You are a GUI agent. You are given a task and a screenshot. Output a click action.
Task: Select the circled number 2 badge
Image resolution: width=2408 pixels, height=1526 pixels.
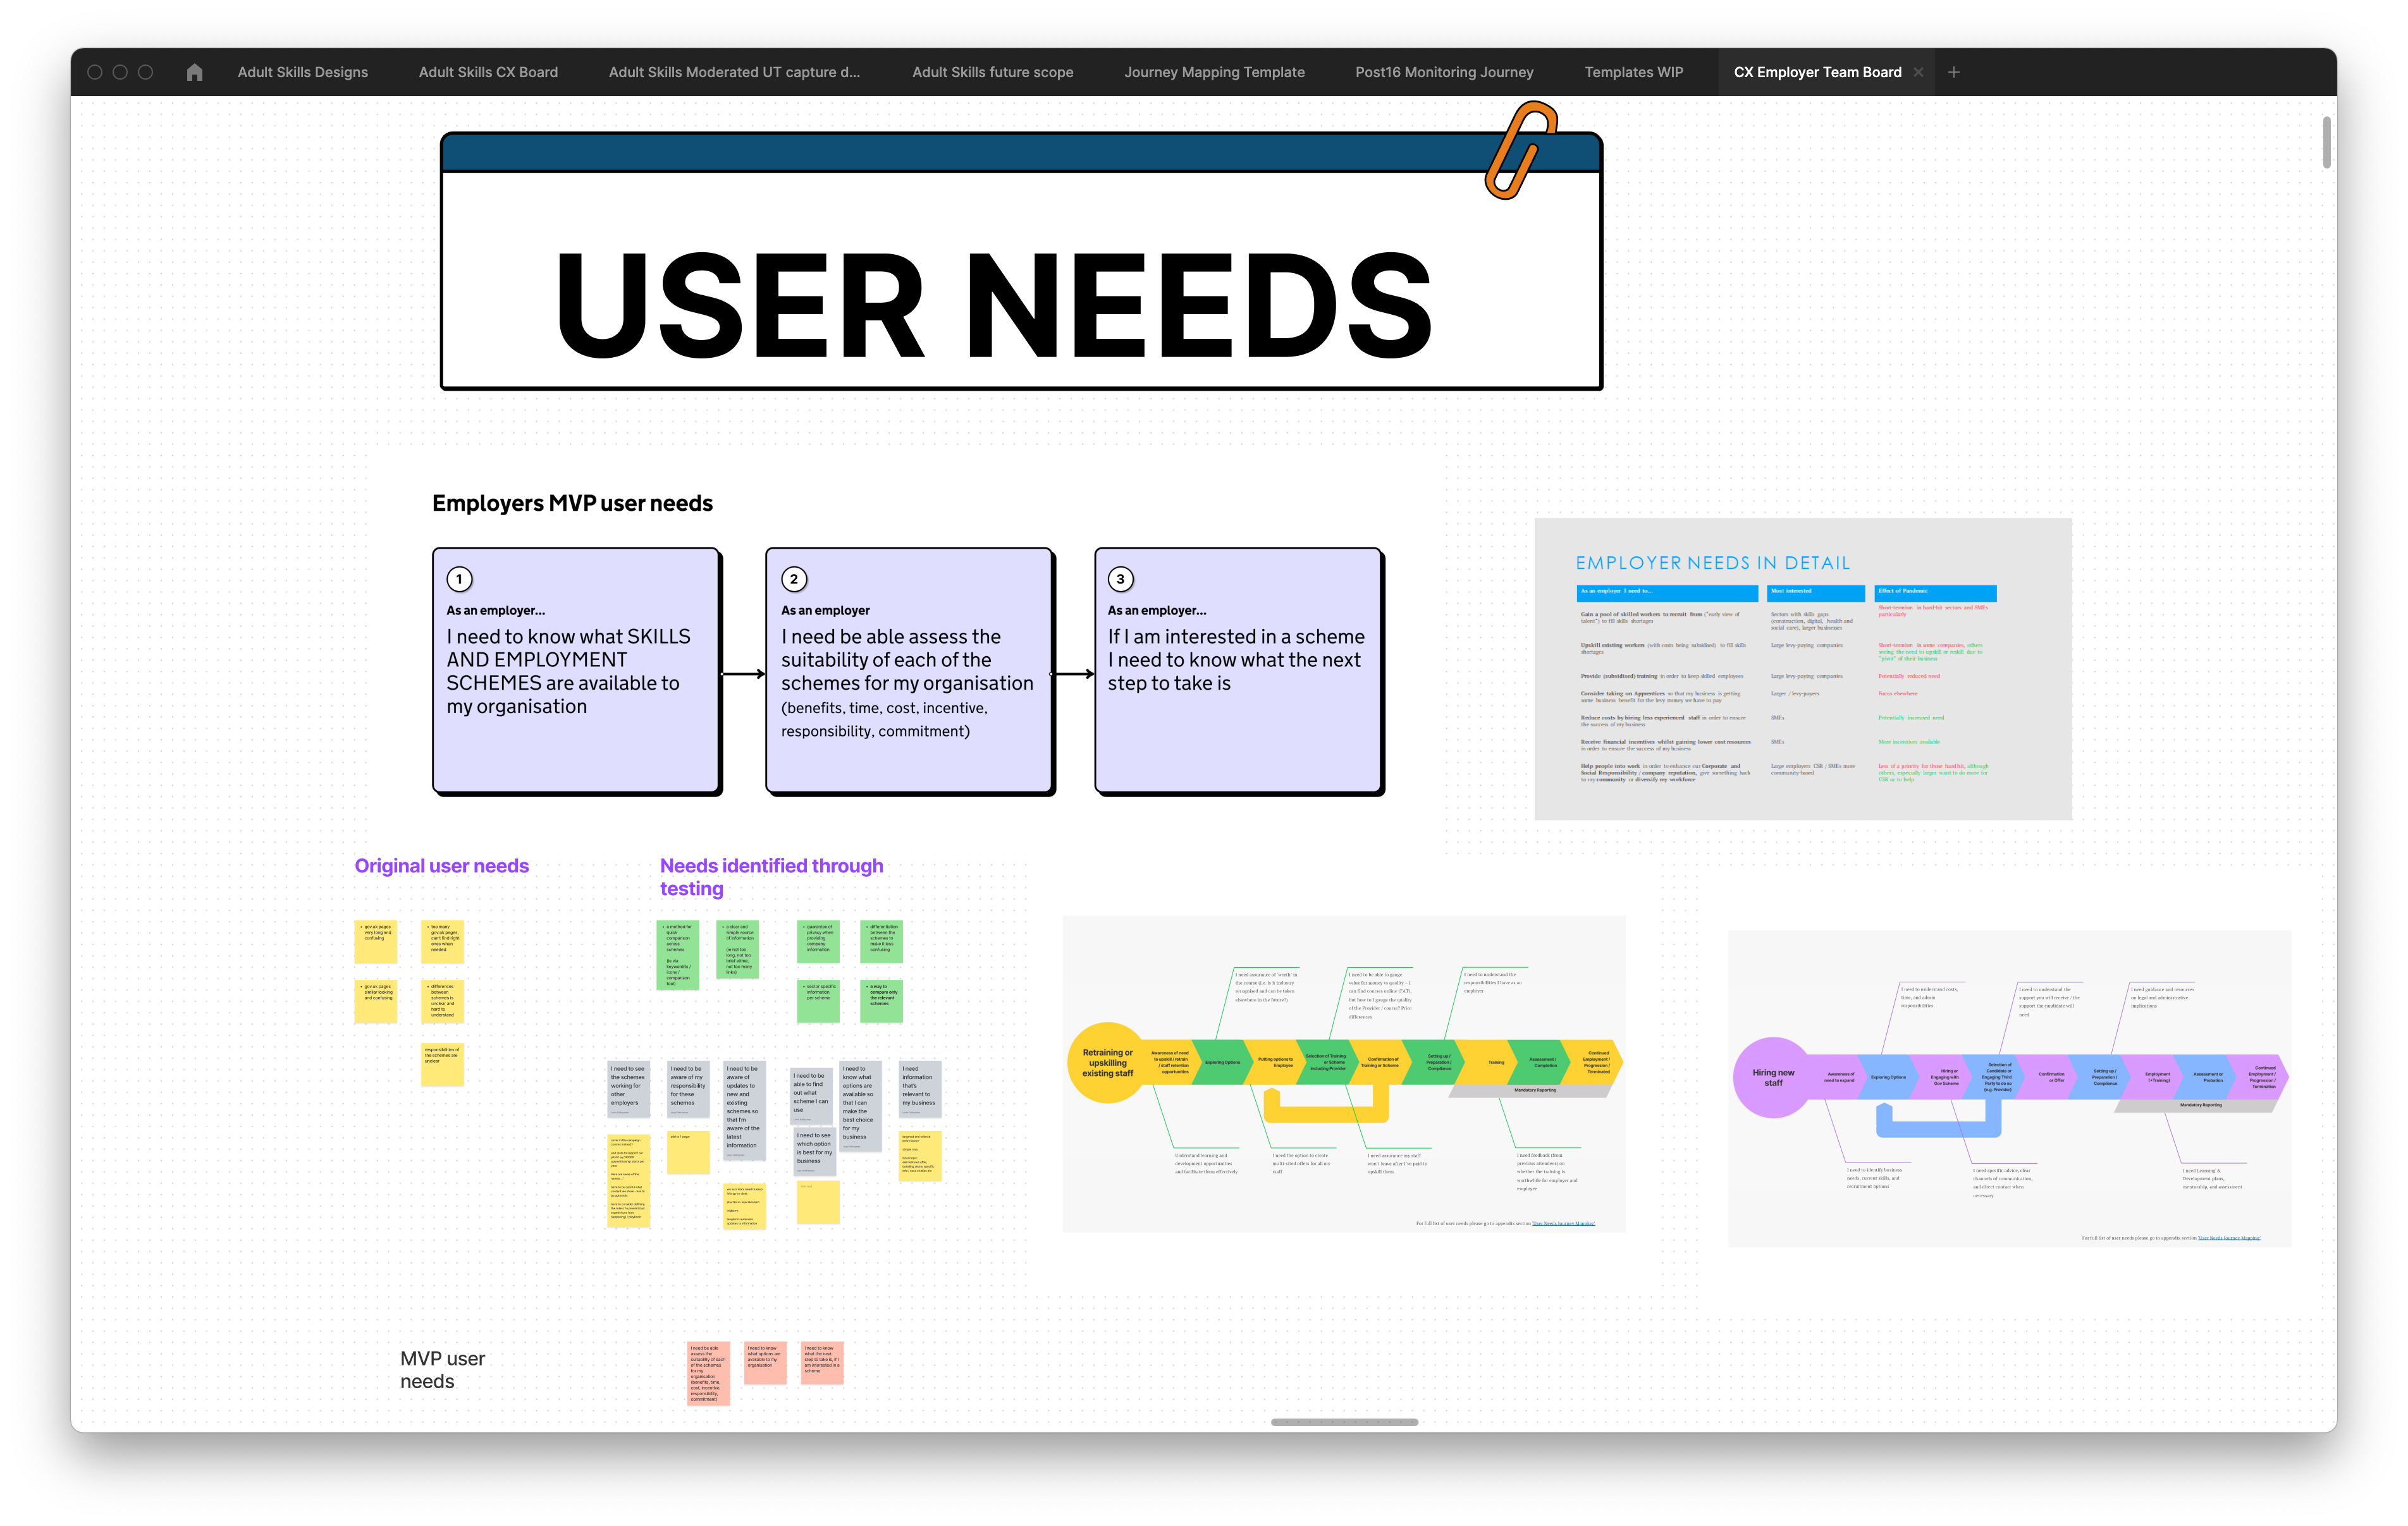(x=794, y=579)
